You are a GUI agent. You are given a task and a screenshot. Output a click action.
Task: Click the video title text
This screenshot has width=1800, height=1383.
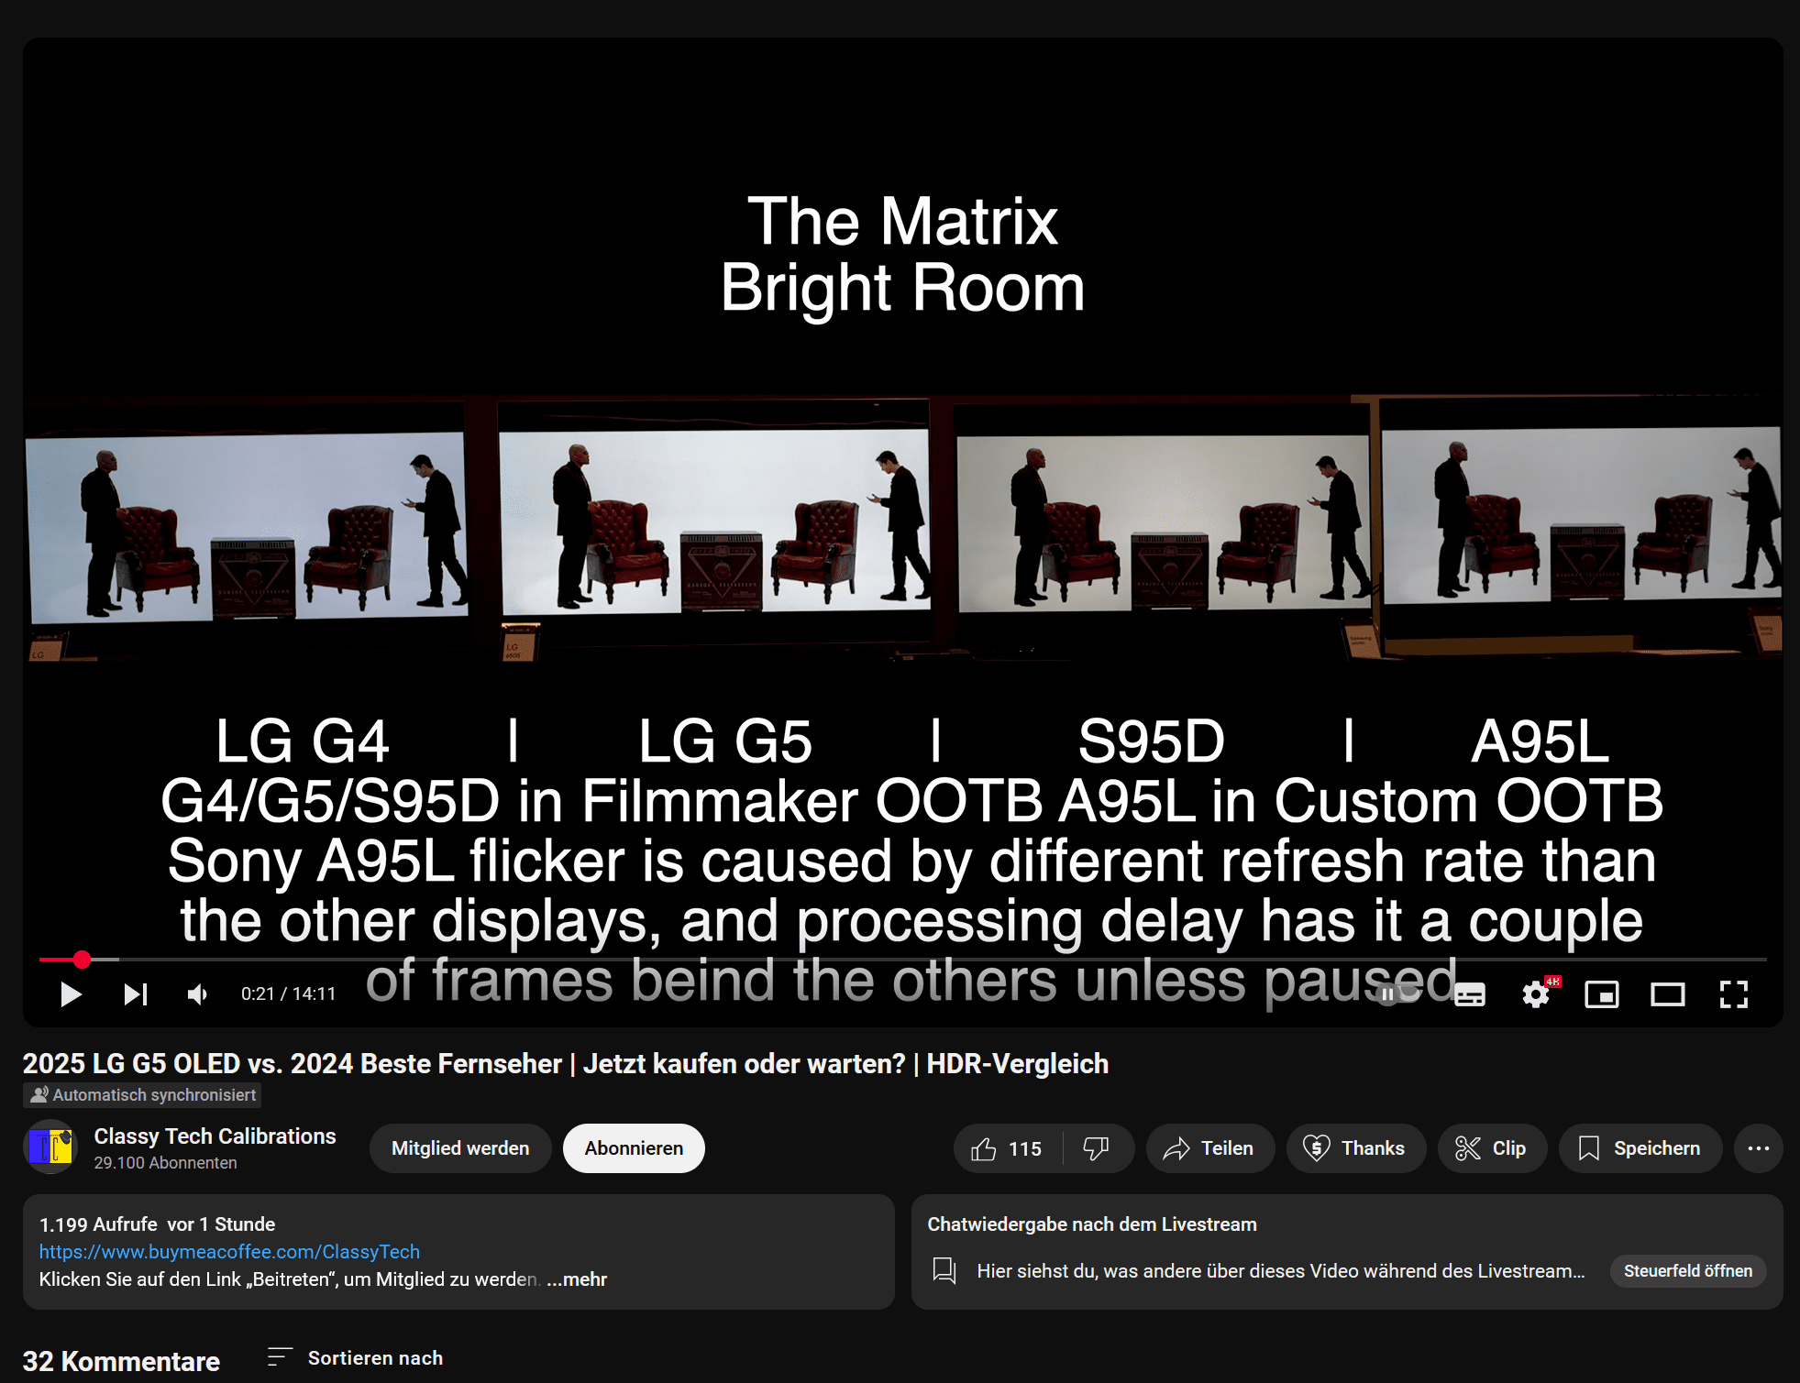566,1064
